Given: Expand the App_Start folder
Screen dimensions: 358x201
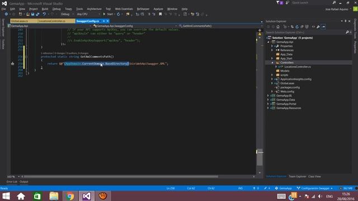Looking at the screenshot, I should (x=272, y=58).
